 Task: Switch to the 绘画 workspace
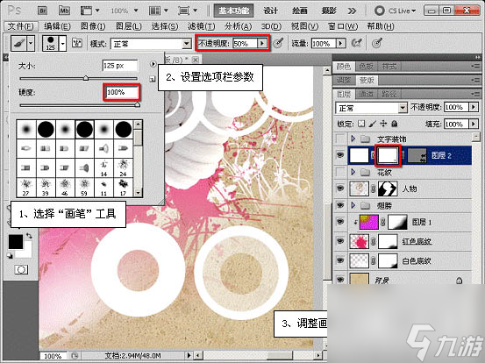tap(299, 11)
